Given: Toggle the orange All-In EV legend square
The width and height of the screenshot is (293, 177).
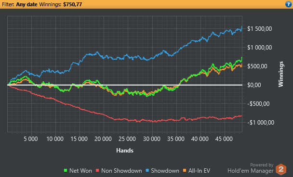Looking at the screenshot, I should click(185, 170).
